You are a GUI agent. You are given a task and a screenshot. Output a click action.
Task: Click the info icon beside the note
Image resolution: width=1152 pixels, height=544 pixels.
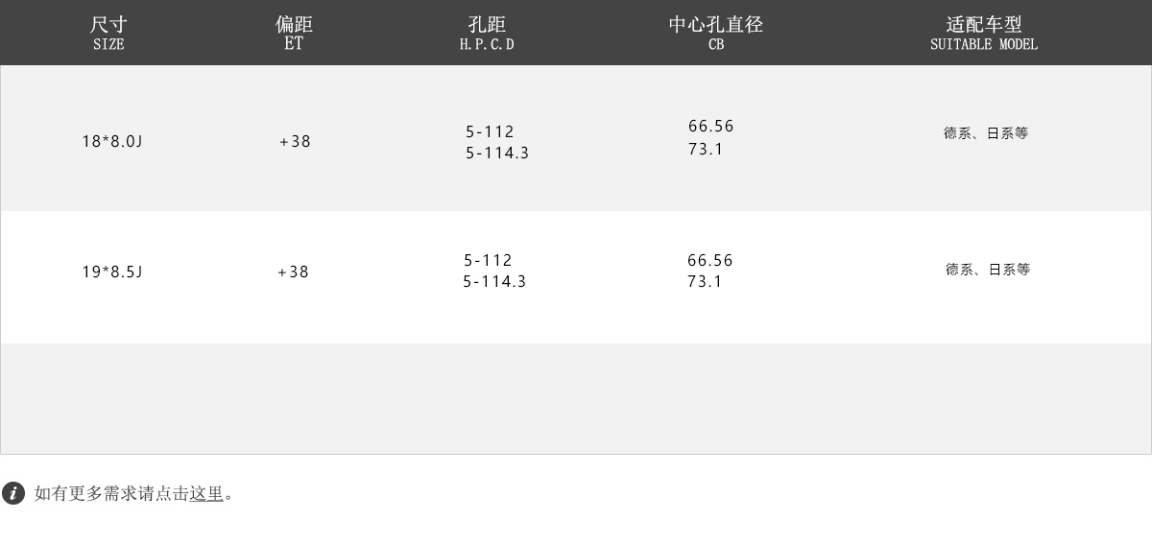tap(13, 493)
